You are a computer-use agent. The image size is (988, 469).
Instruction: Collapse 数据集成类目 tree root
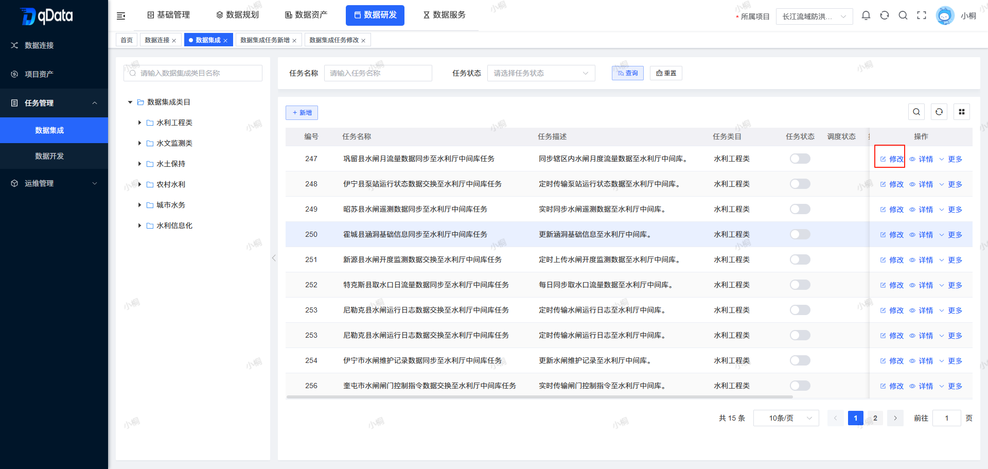point(130,102)
